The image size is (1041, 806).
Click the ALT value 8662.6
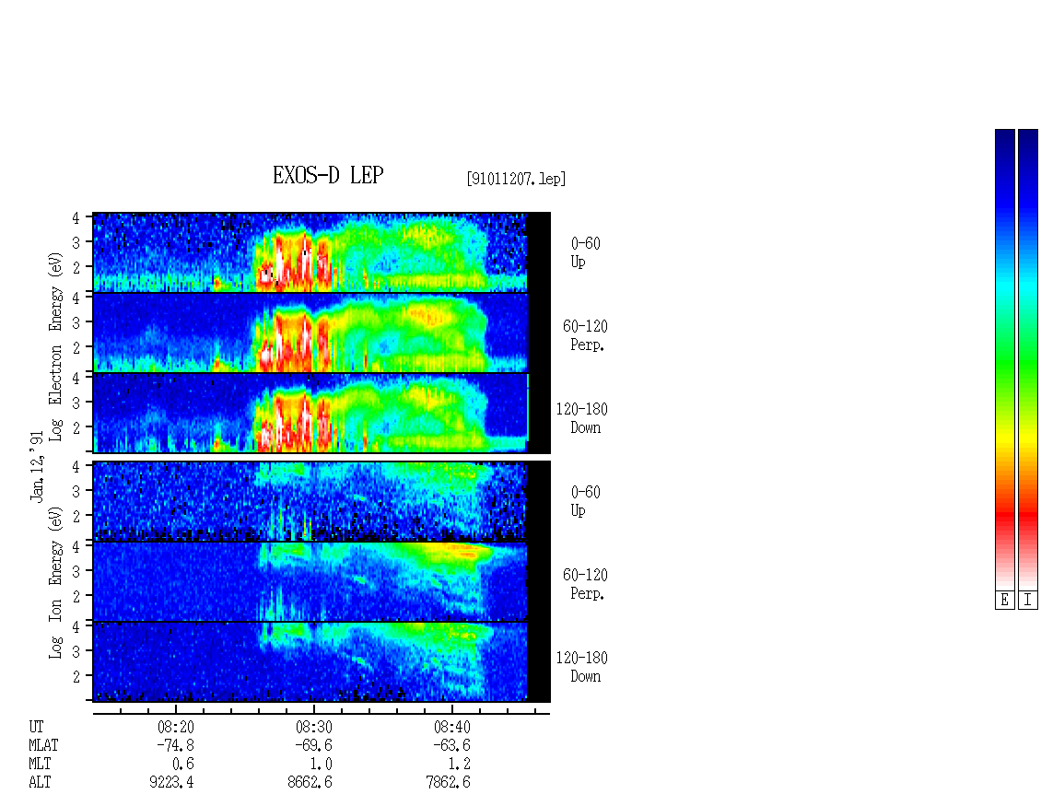[x=310, y=783]
